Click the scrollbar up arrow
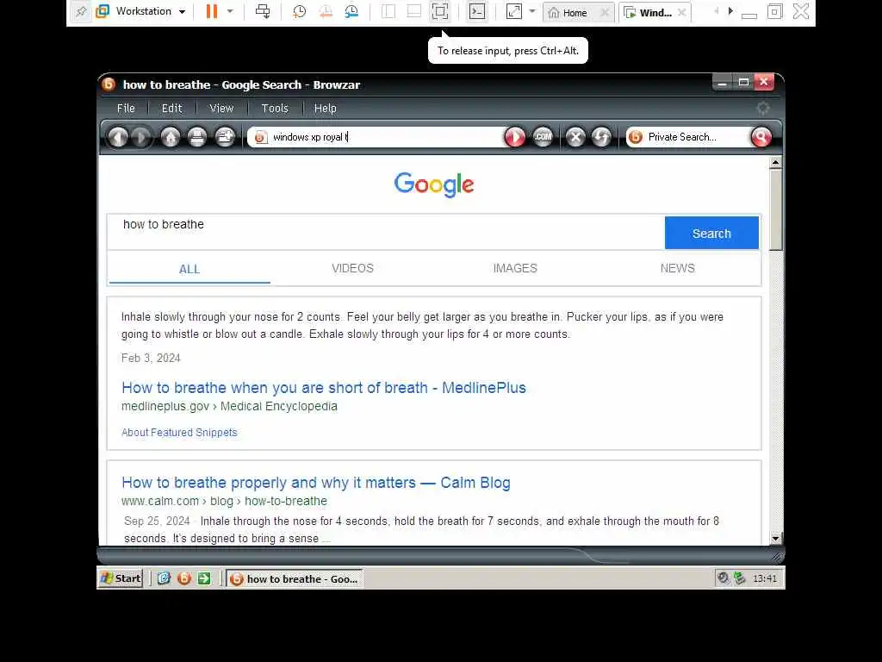 [776, 163]
